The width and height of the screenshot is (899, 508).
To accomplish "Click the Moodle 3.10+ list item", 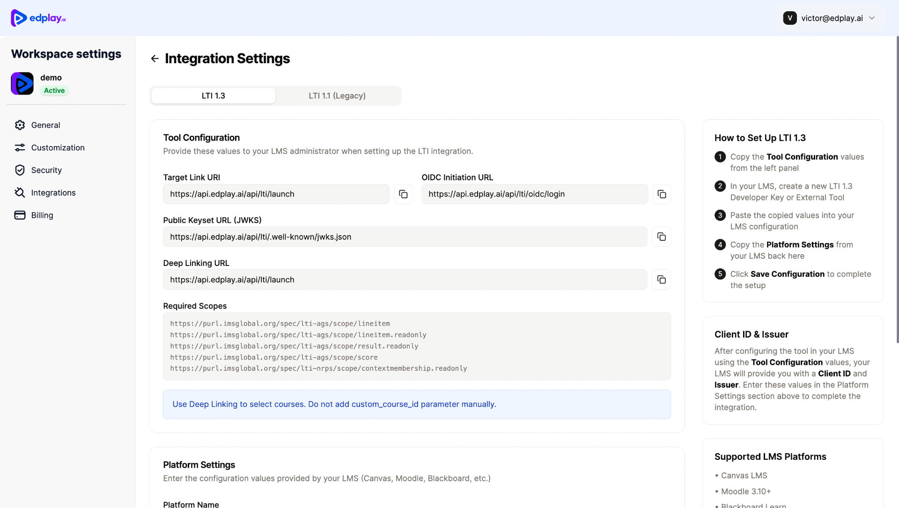I will tap(746, 491).
